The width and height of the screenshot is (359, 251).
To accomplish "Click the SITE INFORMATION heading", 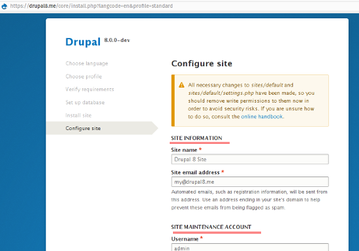I will coord(196,138).
